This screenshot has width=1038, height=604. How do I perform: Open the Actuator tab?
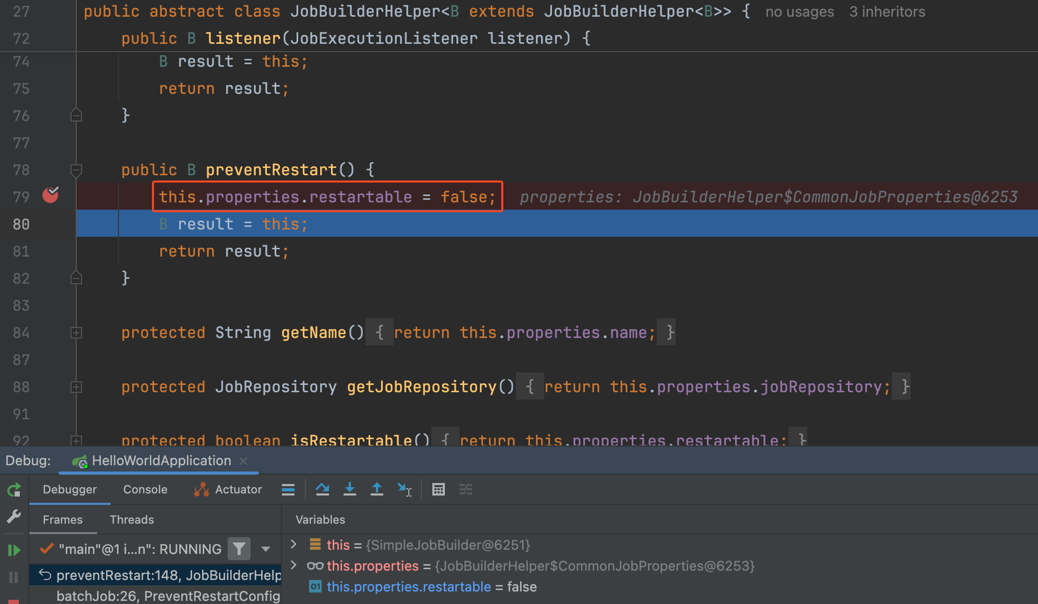(x=228, y=489)
